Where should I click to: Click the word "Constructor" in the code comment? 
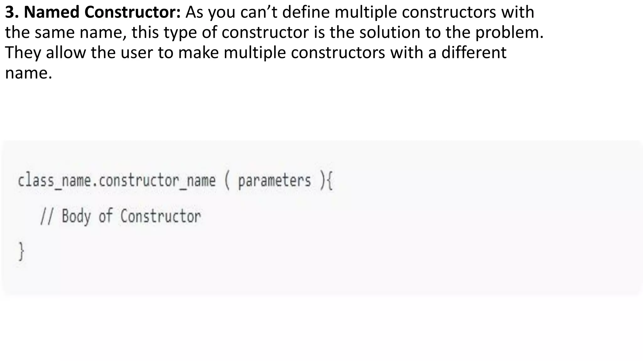point(160,216)
